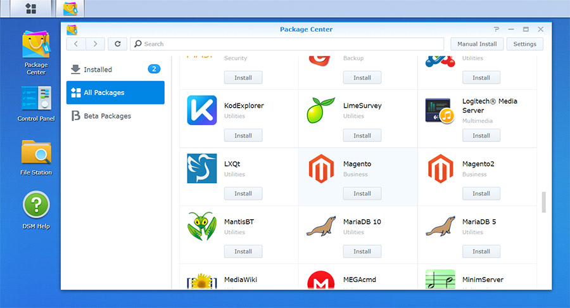Open the LXQt package title
This screenshot has width=570, height=308.
(232, 164)
